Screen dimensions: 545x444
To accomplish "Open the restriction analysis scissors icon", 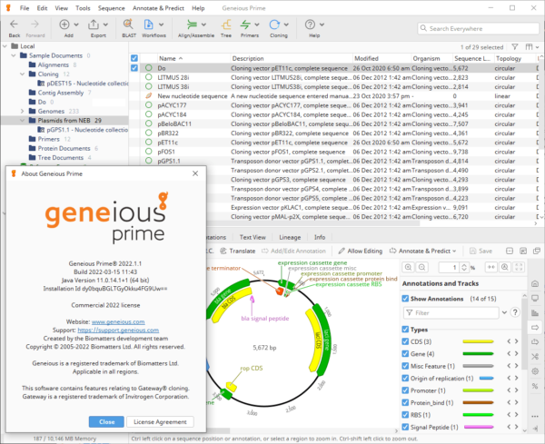I will point(535,357).
